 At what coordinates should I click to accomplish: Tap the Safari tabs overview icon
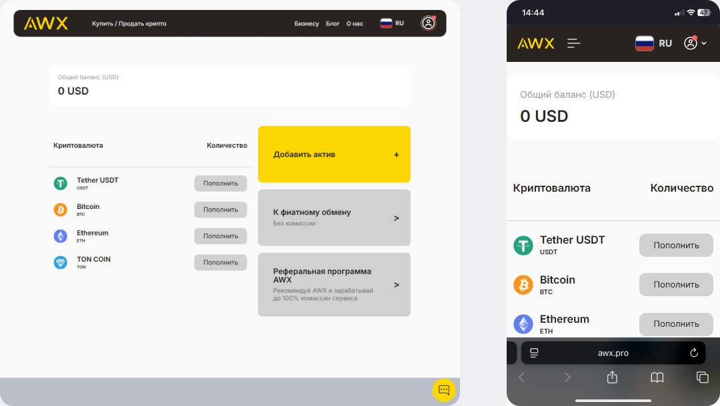click(702, 377)
